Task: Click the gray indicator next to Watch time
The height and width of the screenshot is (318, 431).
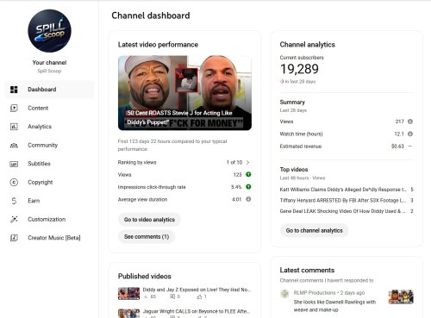Action: pos(410,134)
